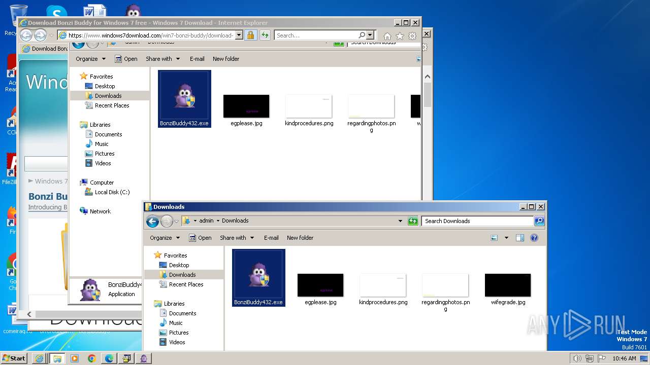Select kindprocedures.png in front Downloads window
This screenshot has width=650, height=365.
coord(383,289)
